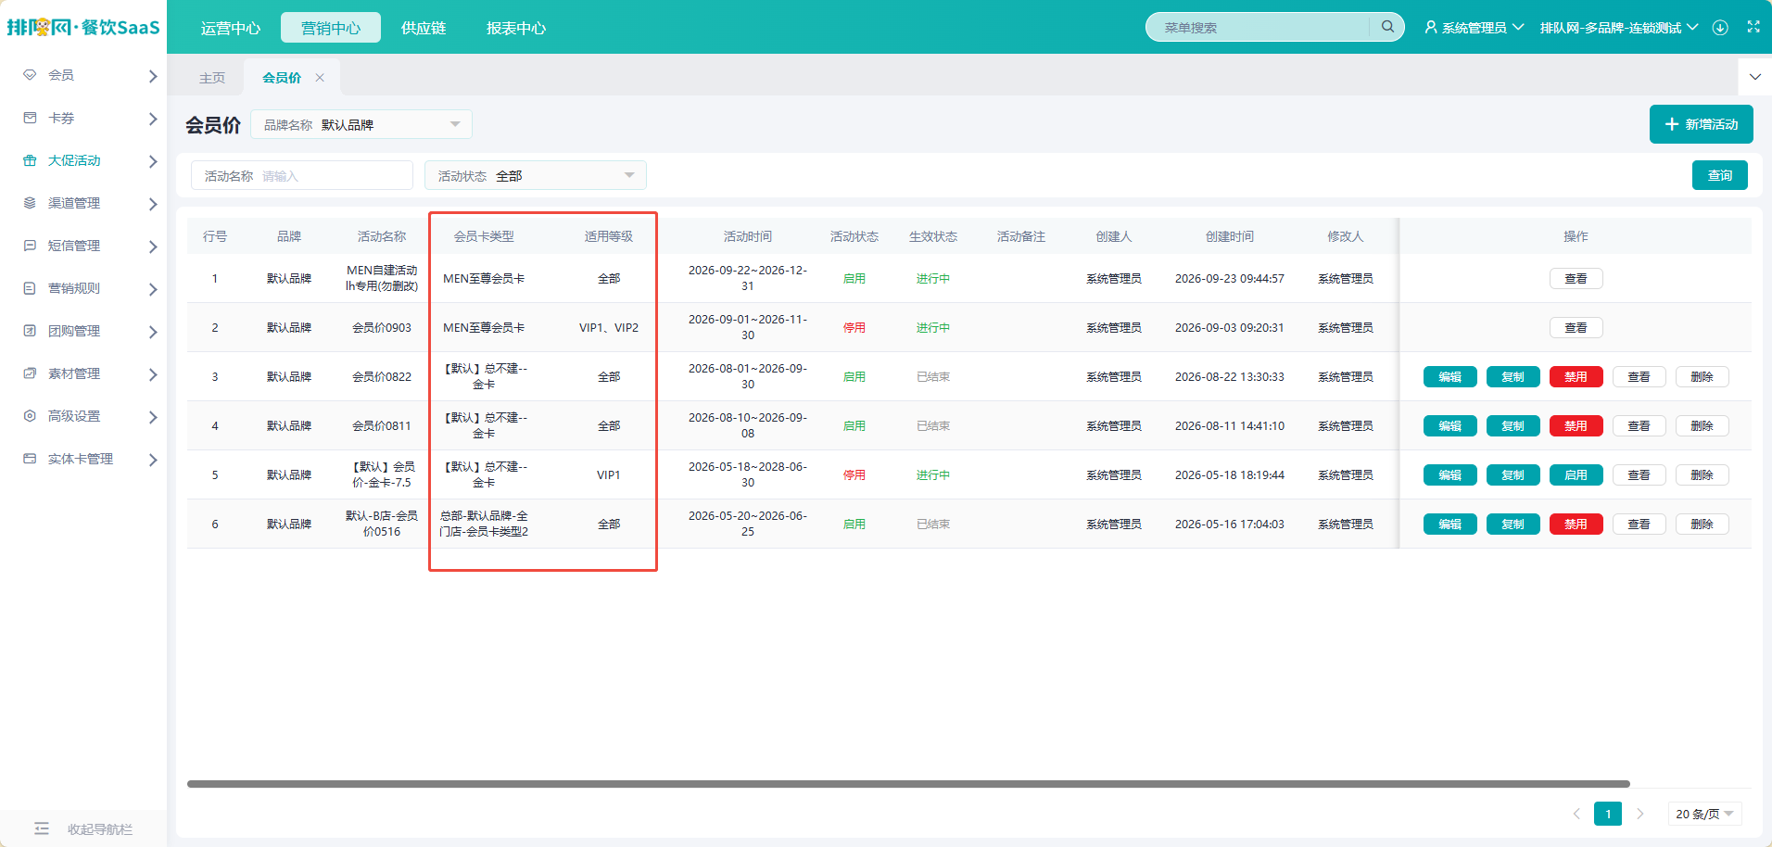Click 删除 for row 6 activity
This screenshot has height=847, width=1772.
pyautogui.click(x=1702, y=524)
